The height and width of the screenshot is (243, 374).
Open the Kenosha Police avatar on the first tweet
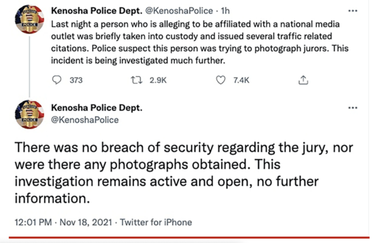tap(30, 19)
